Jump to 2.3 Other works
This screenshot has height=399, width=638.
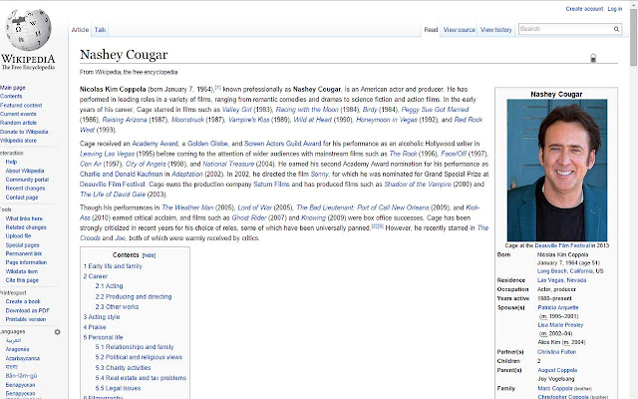[117, 306]
